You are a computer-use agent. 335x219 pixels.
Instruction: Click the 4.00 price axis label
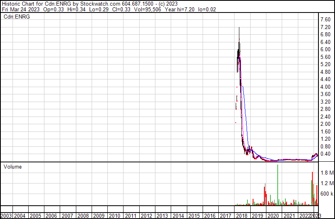326,87
